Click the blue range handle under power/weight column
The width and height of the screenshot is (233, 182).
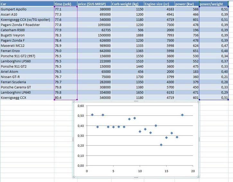(228, 100)
